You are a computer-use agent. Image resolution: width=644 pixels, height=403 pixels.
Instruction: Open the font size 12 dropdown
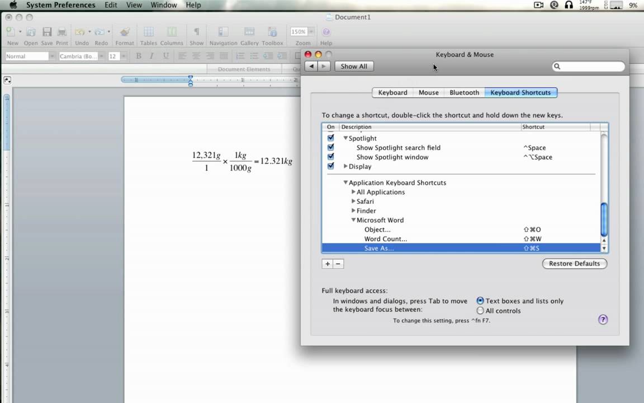124,57
